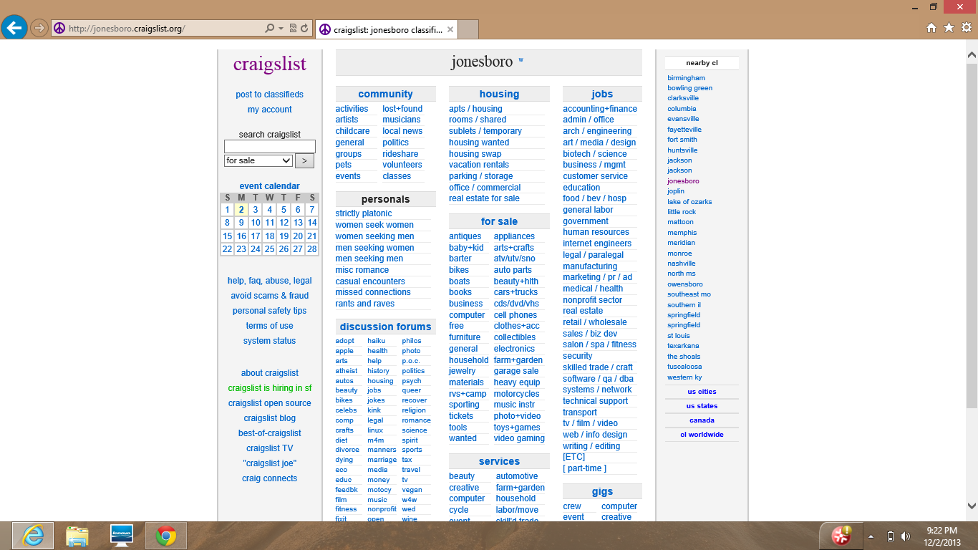Open the 'lost+found' community link
Viewport: 978px width, 550px height.
[402, 109]
